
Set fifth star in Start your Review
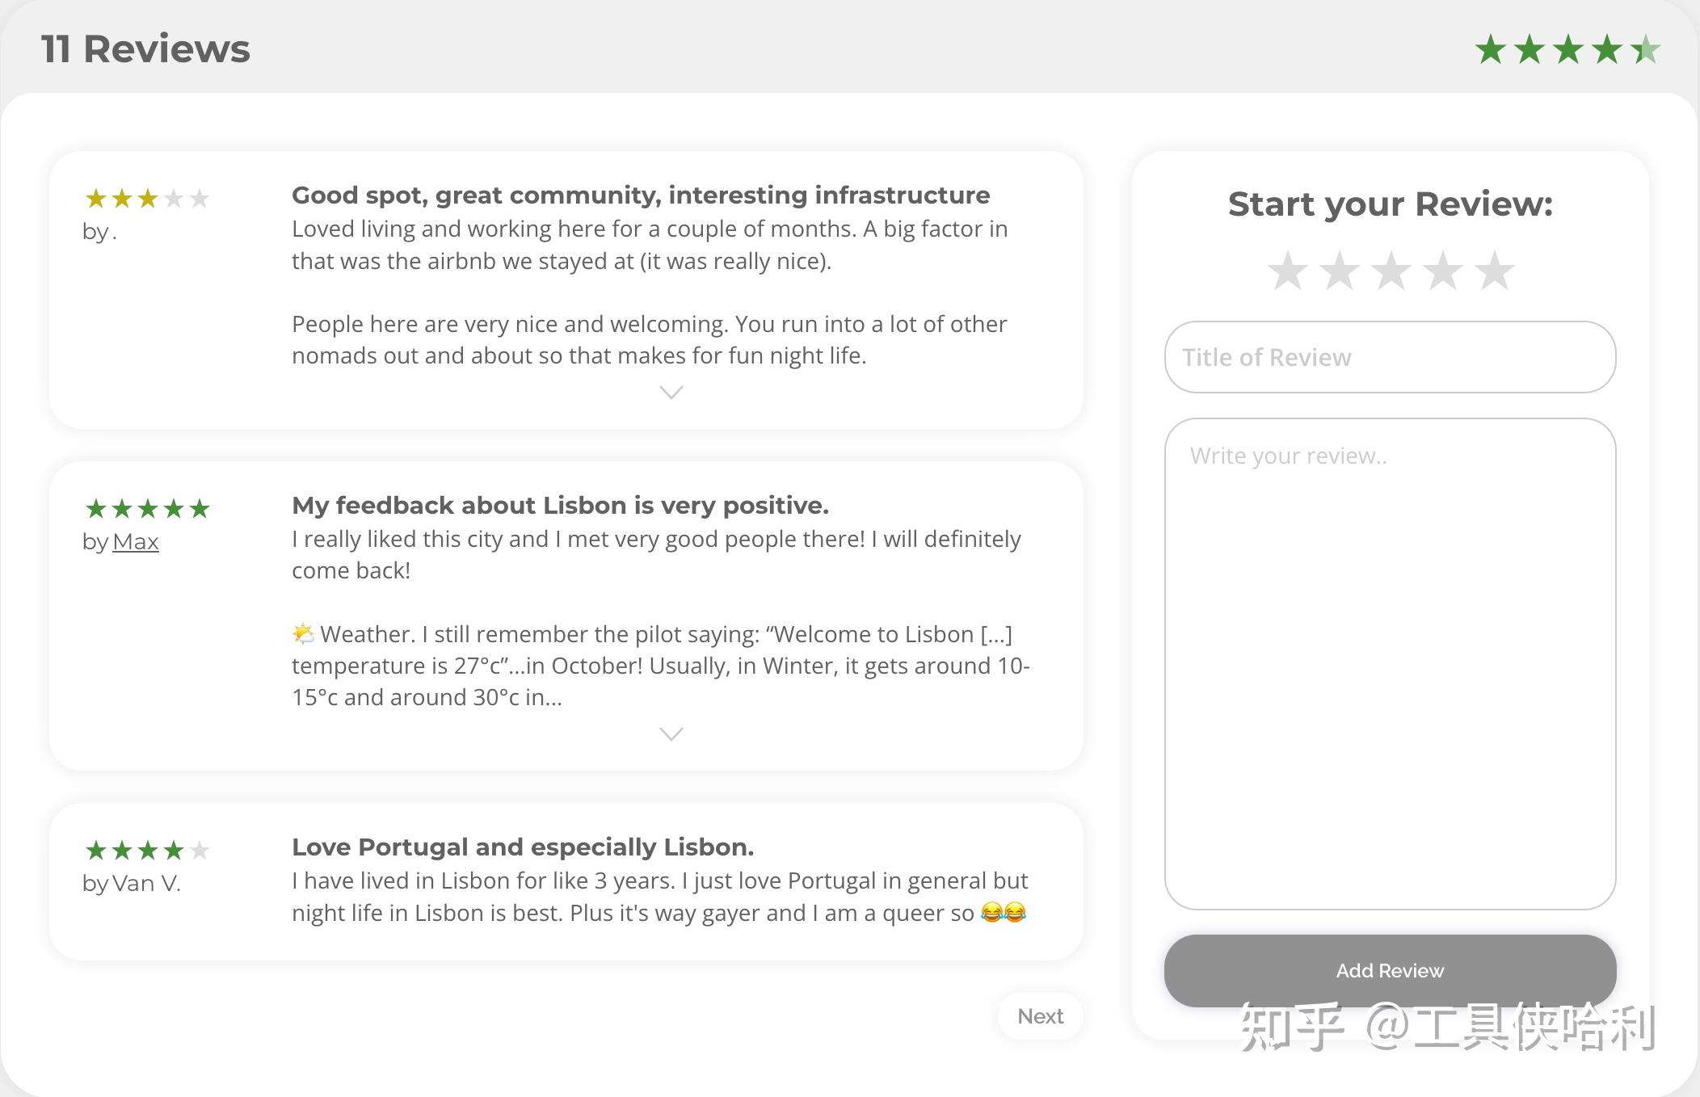pos(1494,271)
